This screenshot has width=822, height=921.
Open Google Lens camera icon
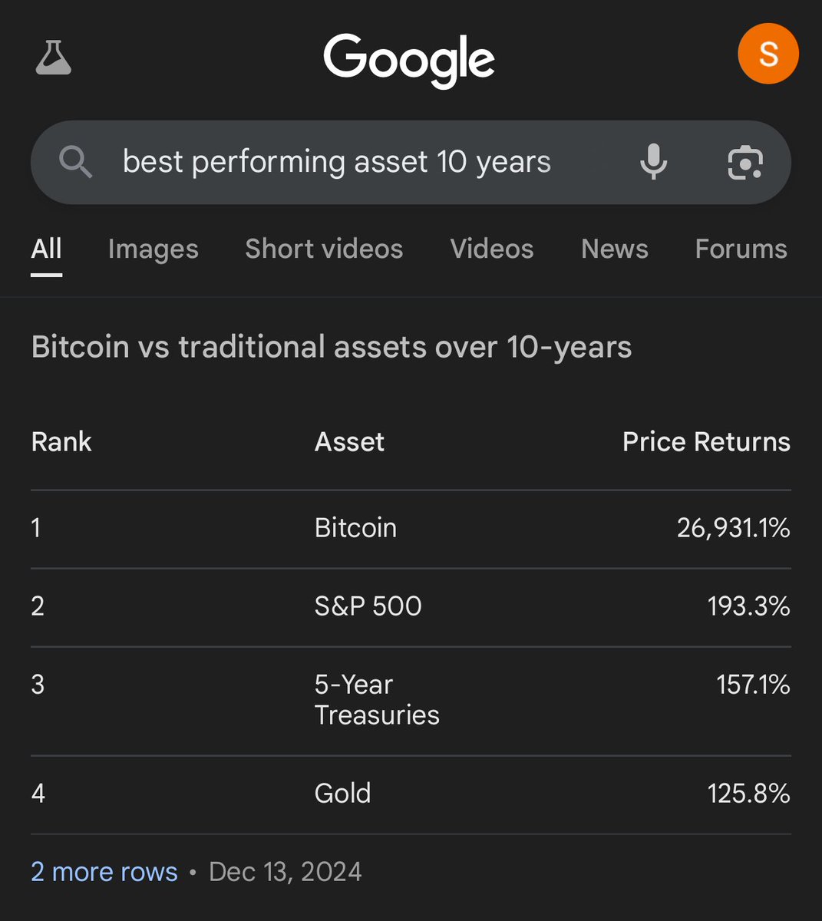click(x=745, y=162)
